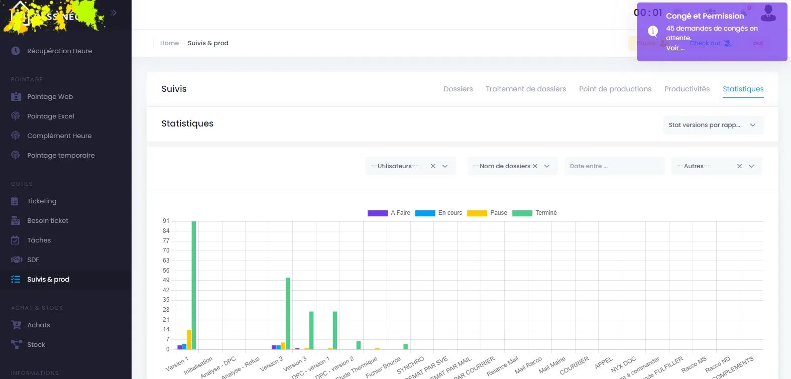791x379 pixels.
Task: Select the SDF handshake icon
Action: point(17,260)
